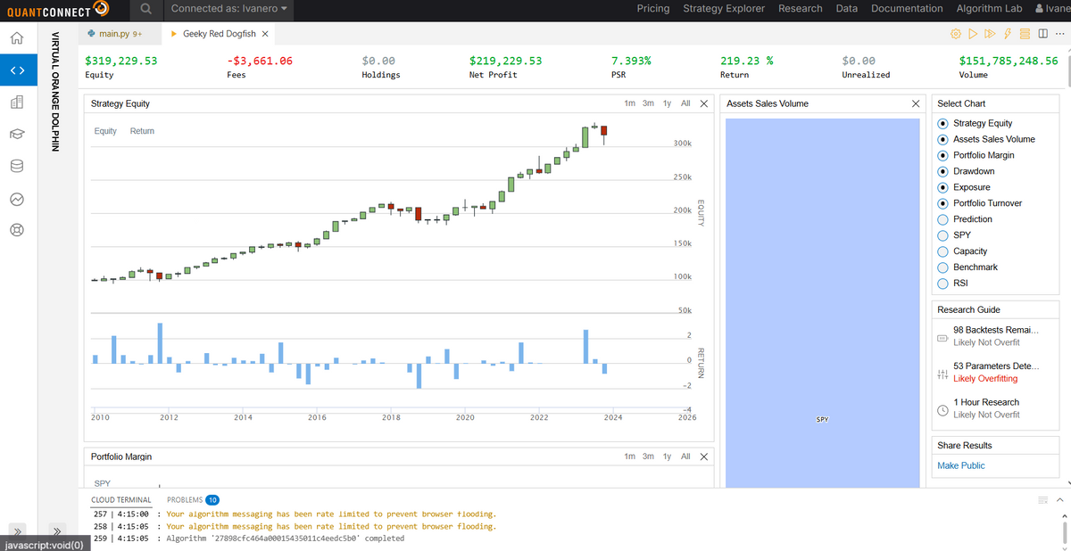The width and height of the screenshot is (1071, 551).
Task: Switch to the Geeky Red Dogfish tab
Action: tap(220, 34)
